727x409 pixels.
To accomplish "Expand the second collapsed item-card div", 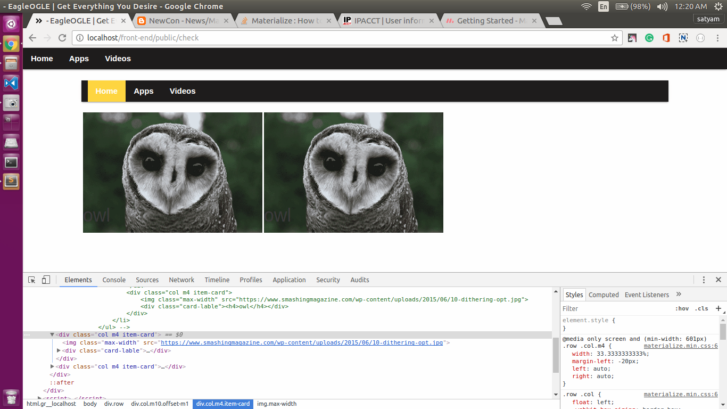I will coord(52,366).
